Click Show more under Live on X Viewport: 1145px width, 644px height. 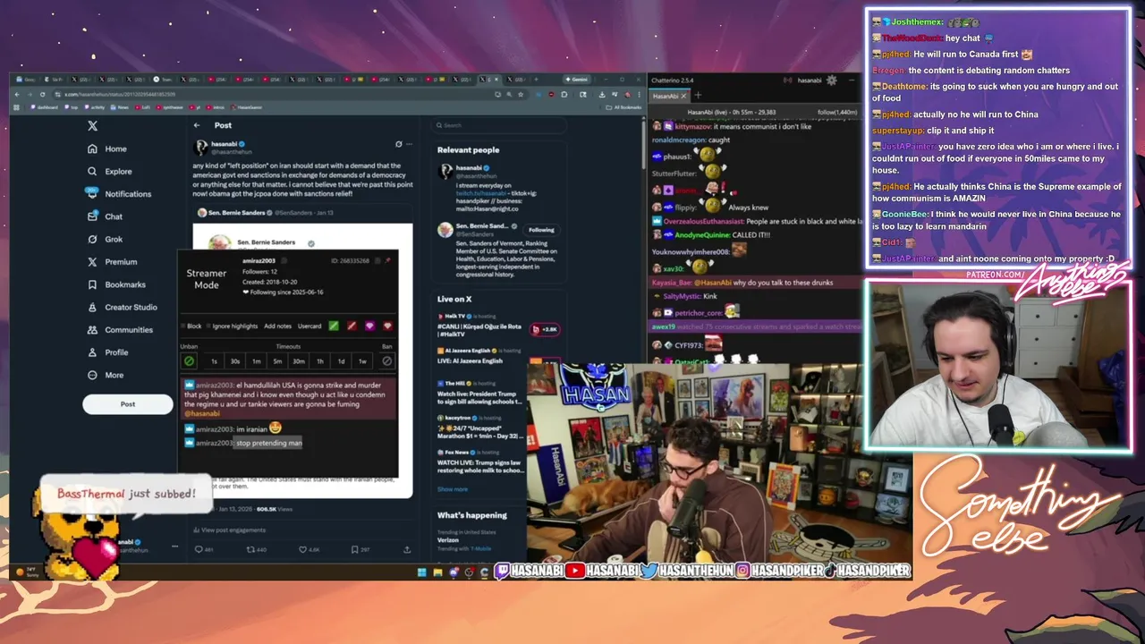pos(453,489)
